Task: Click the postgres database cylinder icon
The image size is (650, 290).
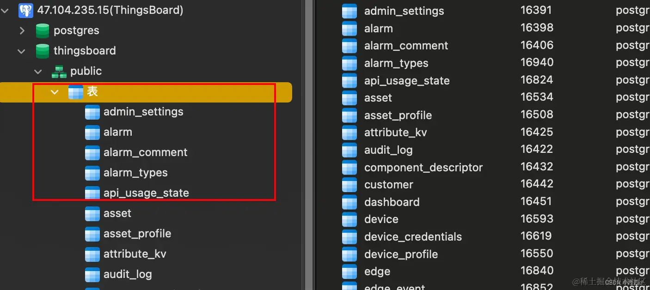Action: point(43,30)
